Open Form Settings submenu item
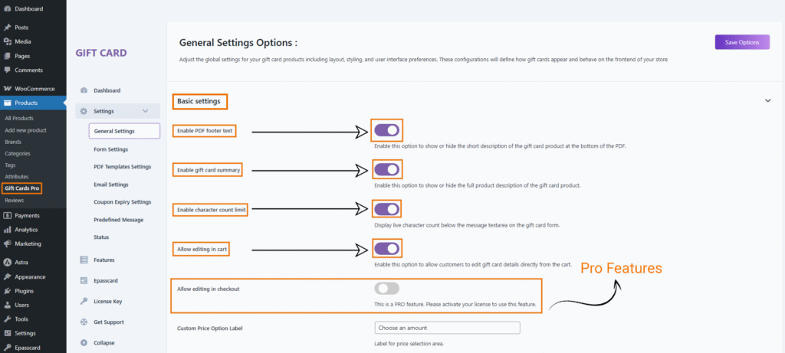The image size is (785, 353). [x=110, y=149]
